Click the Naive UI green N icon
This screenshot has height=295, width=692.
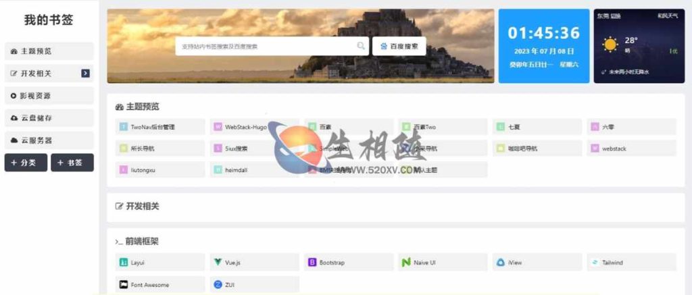pyautogui.click(x=406, y=263)
